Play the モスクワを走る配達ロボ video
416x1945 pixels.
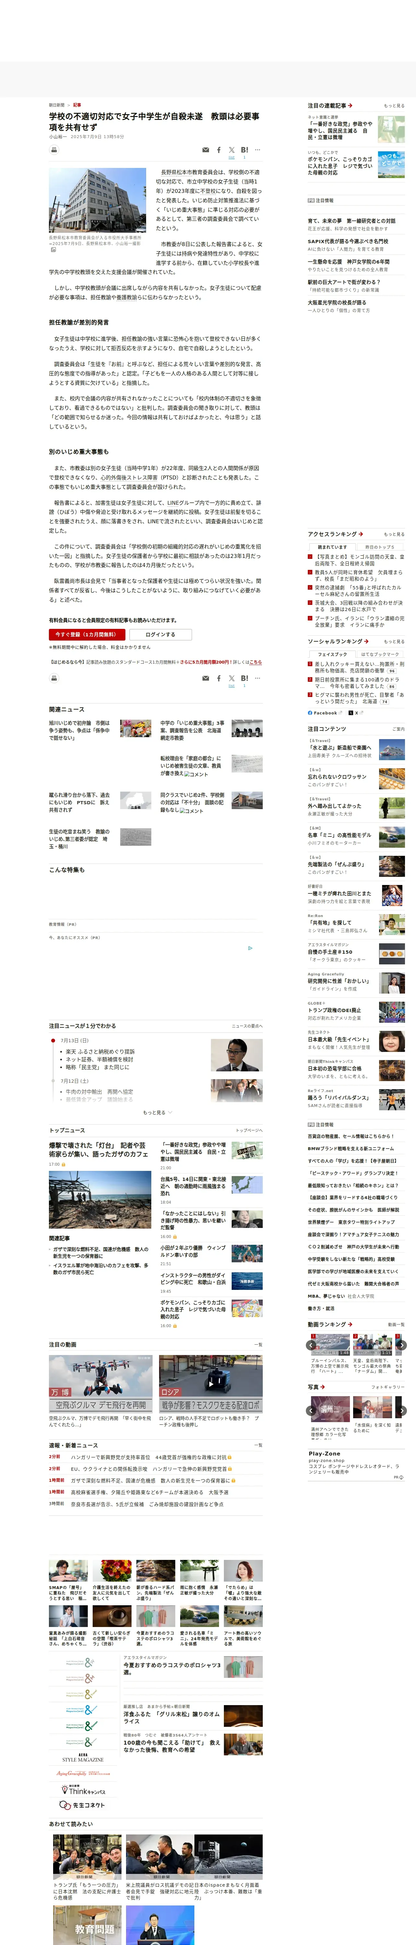(x=211, y=1383)
